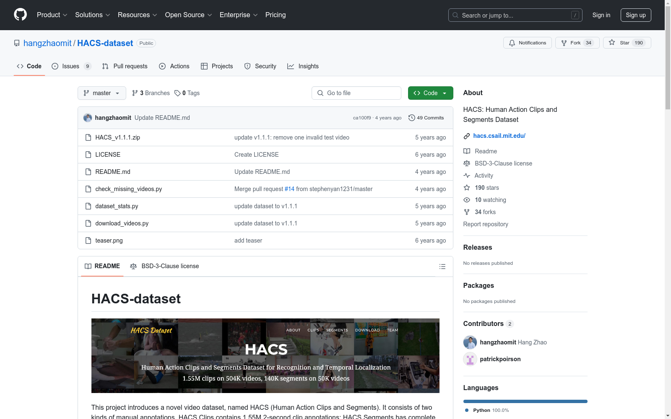Click the bell icon in Notifications
Screen dimensions: 671x419
point(512,43)
